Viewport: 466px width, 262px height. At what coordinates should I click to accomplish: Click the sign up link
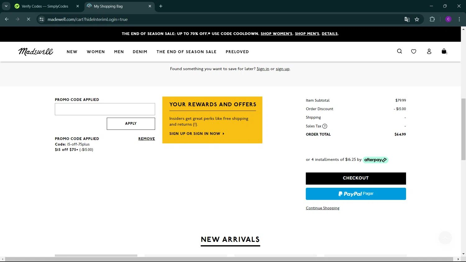(283, 69)
